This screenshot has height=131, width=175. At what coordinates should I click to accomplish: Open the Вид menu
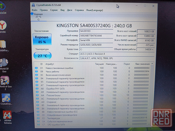pos(62,10)
